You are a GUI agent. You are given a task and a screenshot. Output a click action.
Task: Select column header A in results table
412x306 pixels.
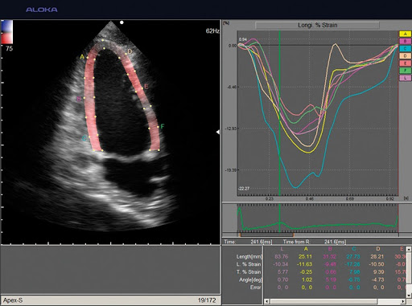coord(306,249)
